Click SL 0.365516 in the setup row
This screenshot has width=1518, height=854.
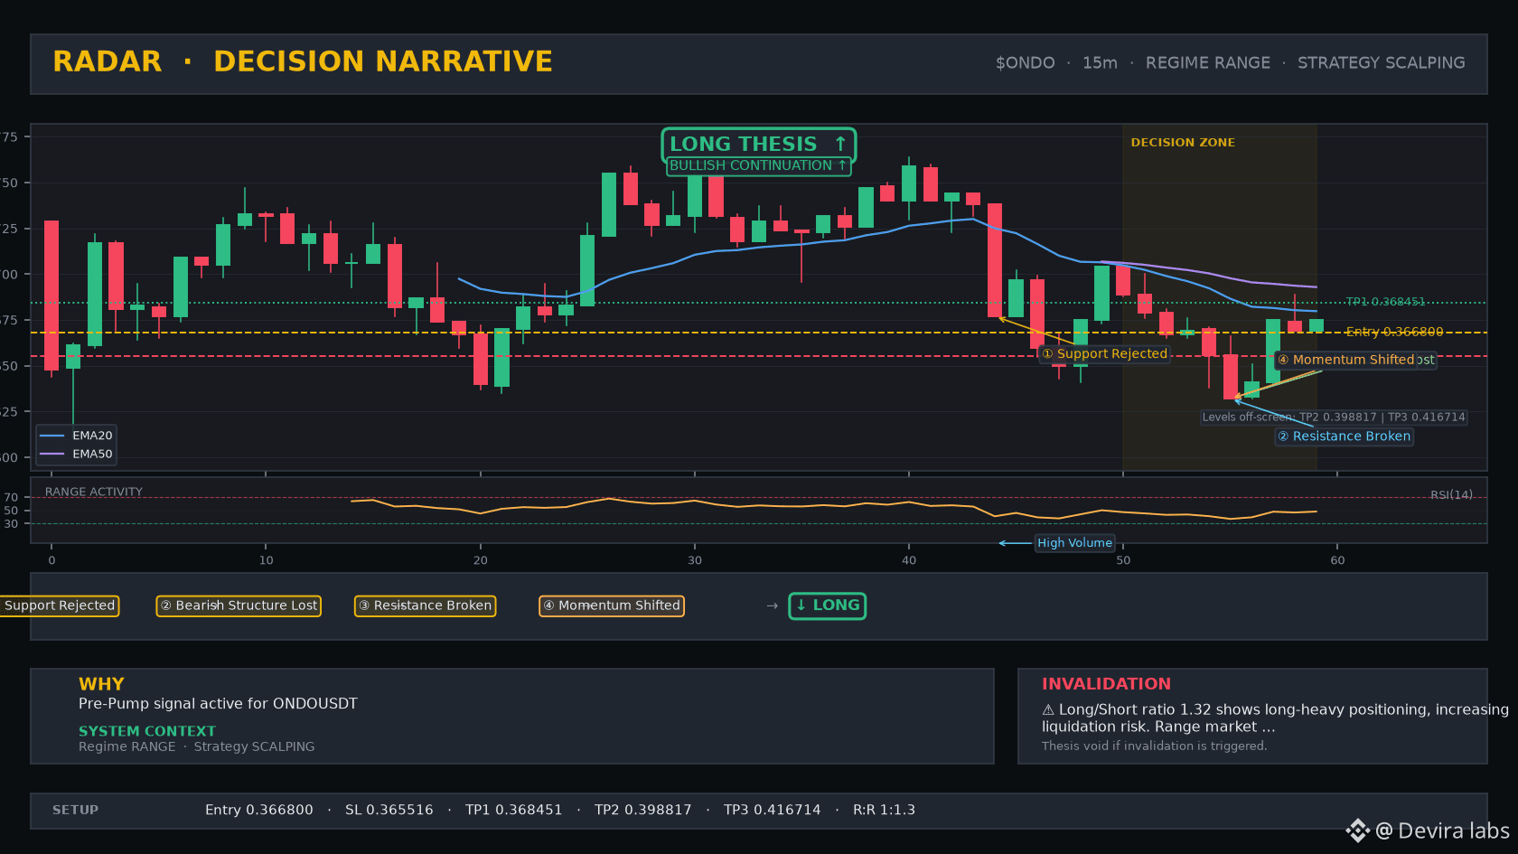coord(389,811)
